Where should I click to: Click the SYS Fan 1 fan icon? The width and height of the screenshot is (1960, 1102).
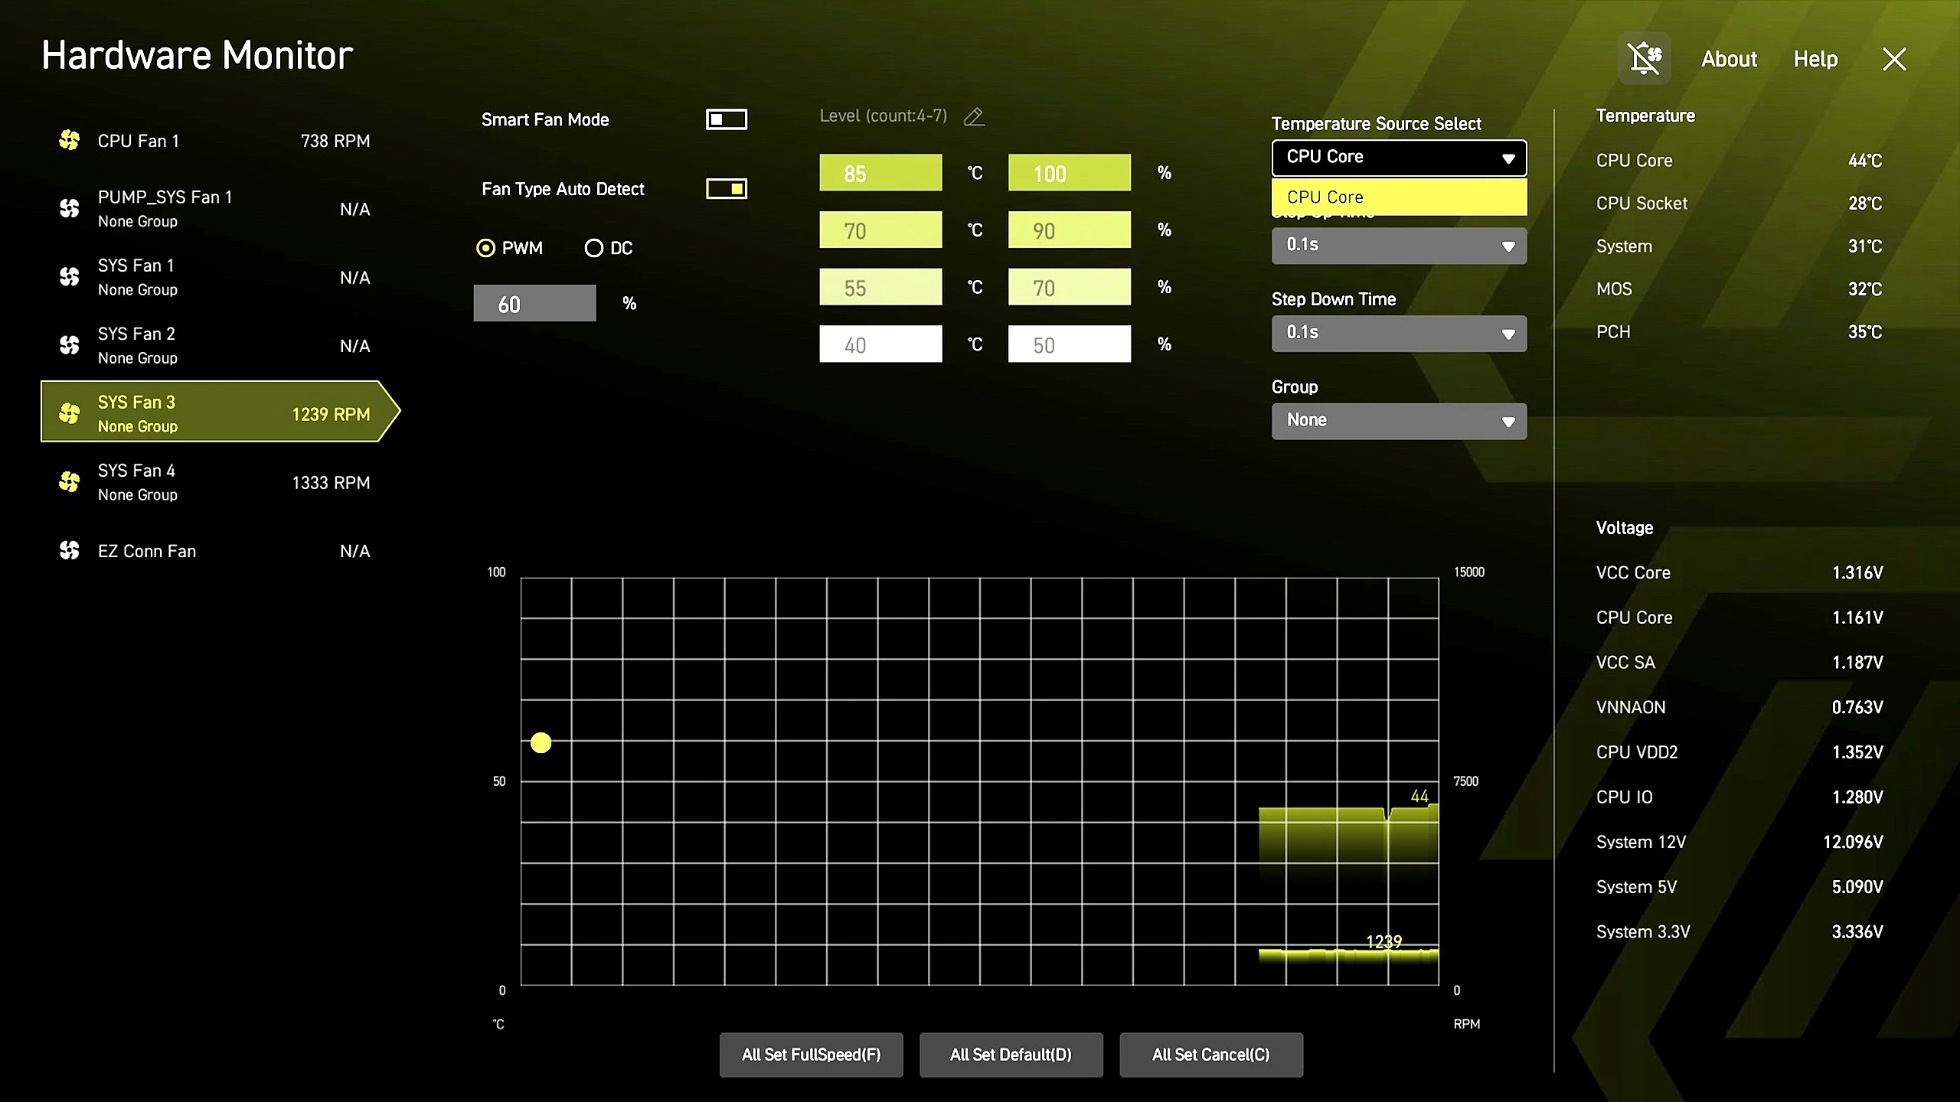point(70,276)
